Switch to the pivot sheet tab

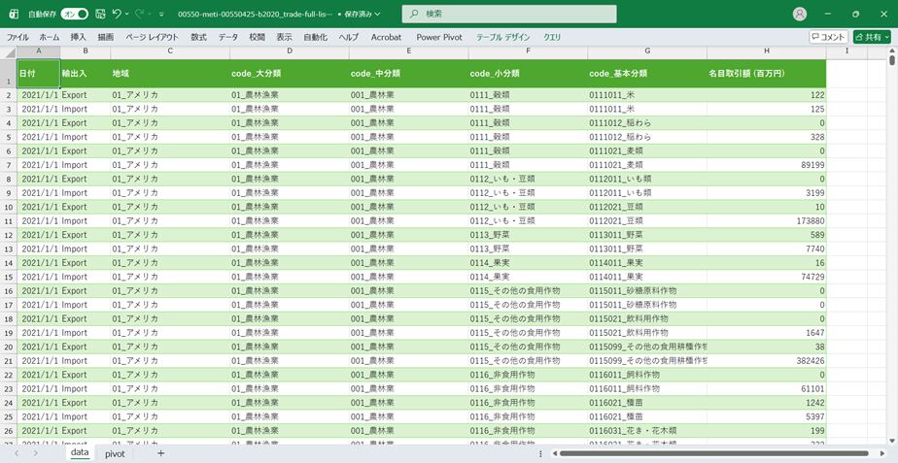tap(115, 453)
